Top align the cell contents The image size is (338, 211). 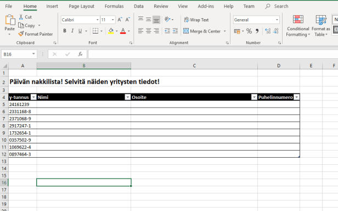pos(140,19)
